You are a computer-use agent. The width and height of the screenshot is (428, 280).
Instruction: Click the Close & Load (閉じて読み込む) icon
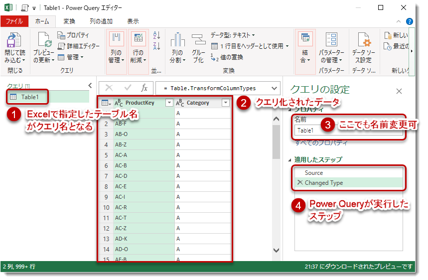(x=14, y=40)
